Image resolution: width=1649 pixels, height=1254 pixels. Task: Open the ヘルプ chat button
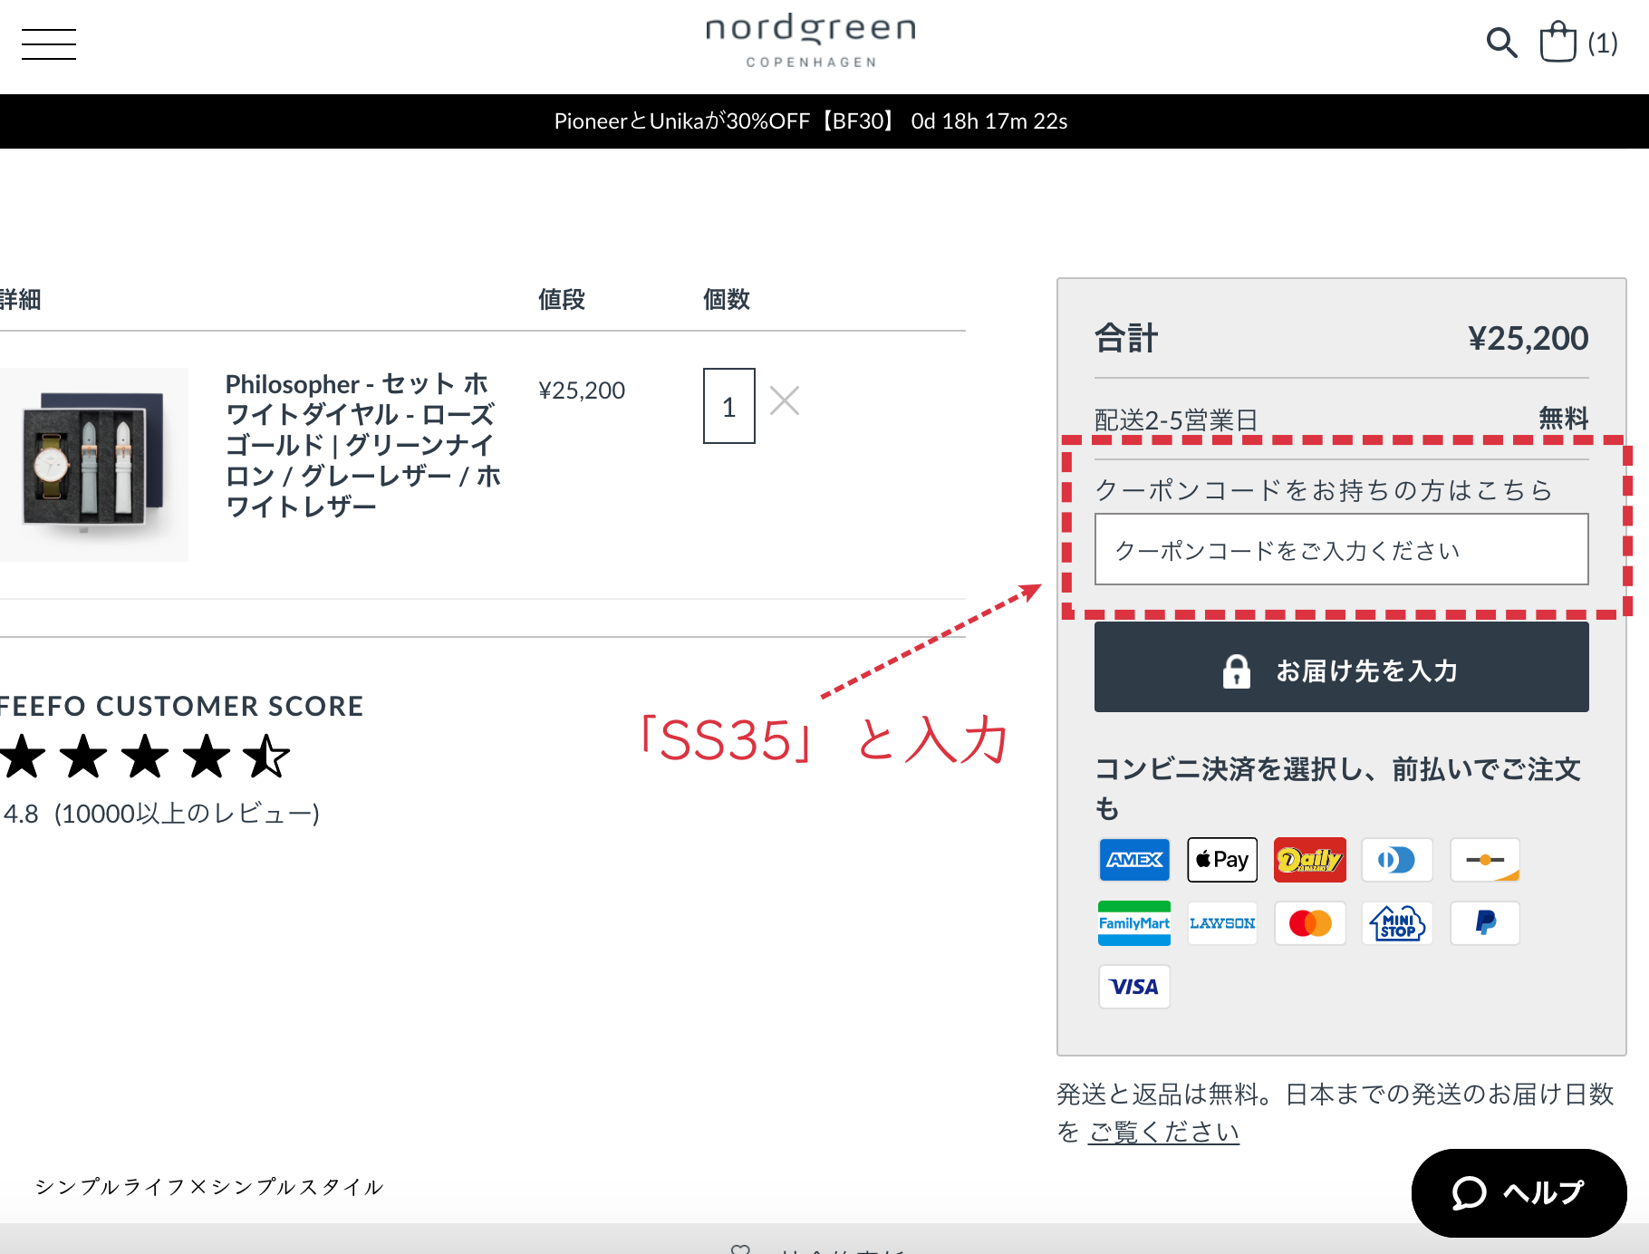pyautogui.click(x=1519, y=1192)
